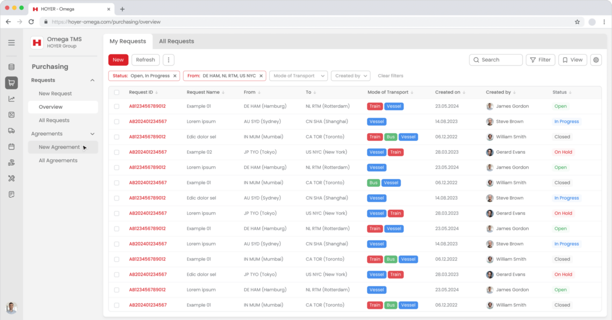The width and height of the screenshot is (612, 320).
Task: Select the truck transport icon
Action: coord(11,131)
